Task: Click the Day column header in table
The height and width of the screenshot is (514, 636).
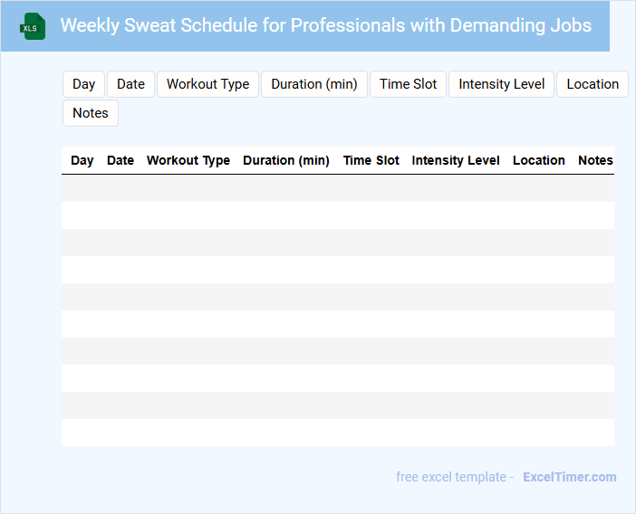Action: [82, 160]
